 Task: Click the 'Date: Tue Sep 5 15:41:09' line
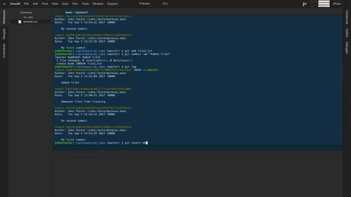click(x=85, y=77)
